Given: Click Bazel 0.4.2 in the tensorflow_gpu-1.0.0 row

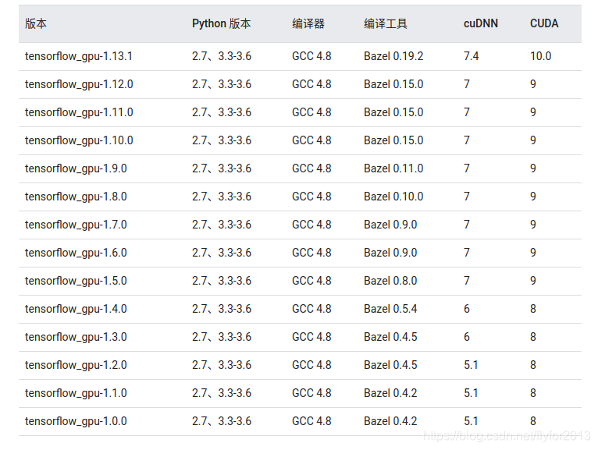Looking at the screenshot, I should pyautogui.click(x=390, y=421).
